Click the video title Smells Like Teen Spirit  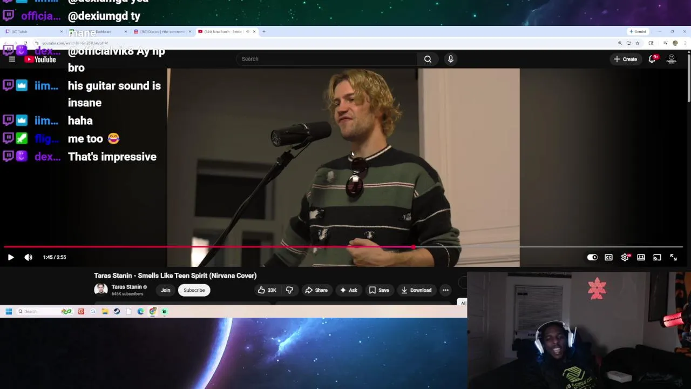[175, 276]
